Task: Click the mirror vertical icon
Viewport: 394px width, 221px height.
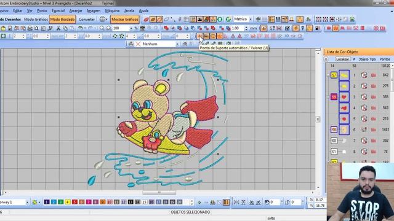Action: [243, 202]
